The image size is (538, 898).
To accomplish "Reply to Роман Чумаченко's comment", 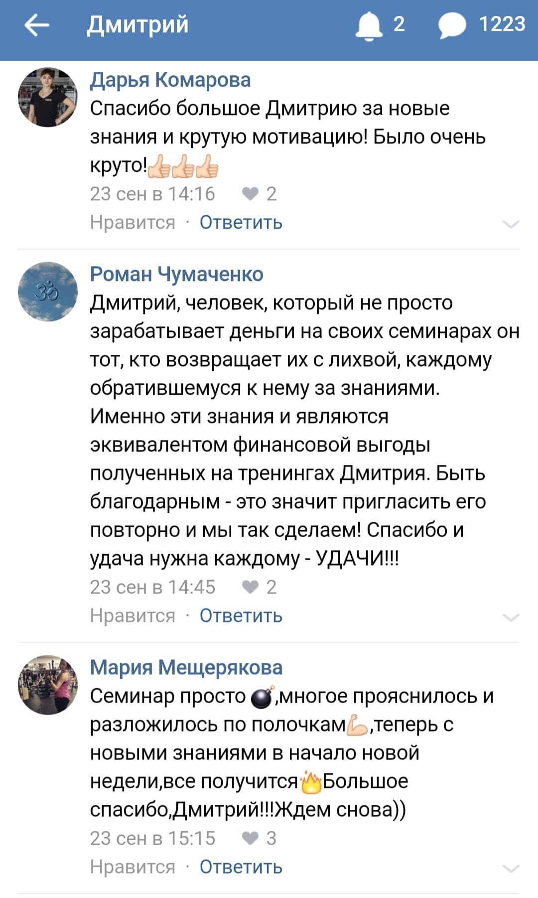I will pos(241,616).
